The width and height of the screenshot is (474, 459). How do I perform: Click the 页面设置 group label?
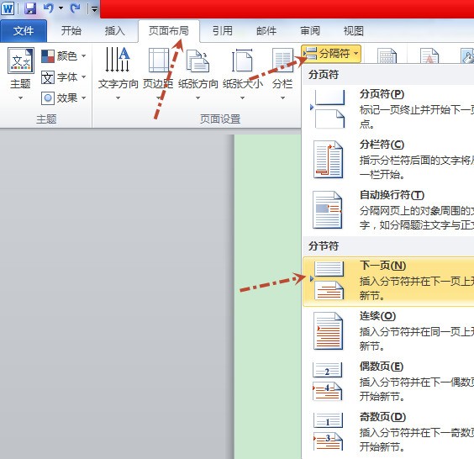(x=220, y=119)
